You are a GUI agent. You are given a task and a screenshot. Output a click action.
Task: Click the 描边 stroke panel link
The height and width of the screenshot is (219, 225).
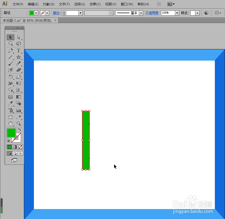pos(56,13)
